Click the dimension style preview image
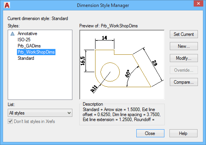206x145 pixels. 122,65
